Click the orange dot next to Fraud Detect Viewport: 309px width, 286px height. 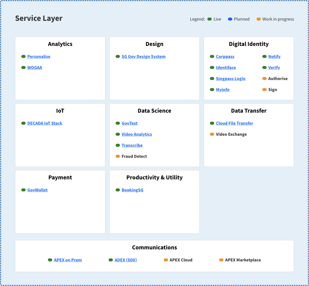pyautogui.click(x=118, y=156)
